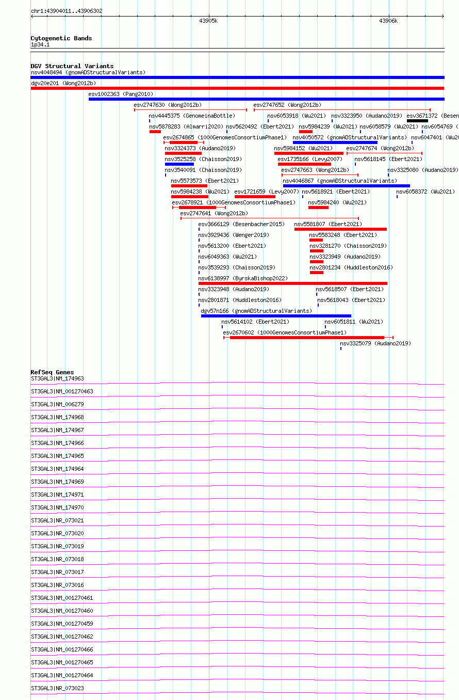Click nsv3929436 (Wenger2019) label

234,235
